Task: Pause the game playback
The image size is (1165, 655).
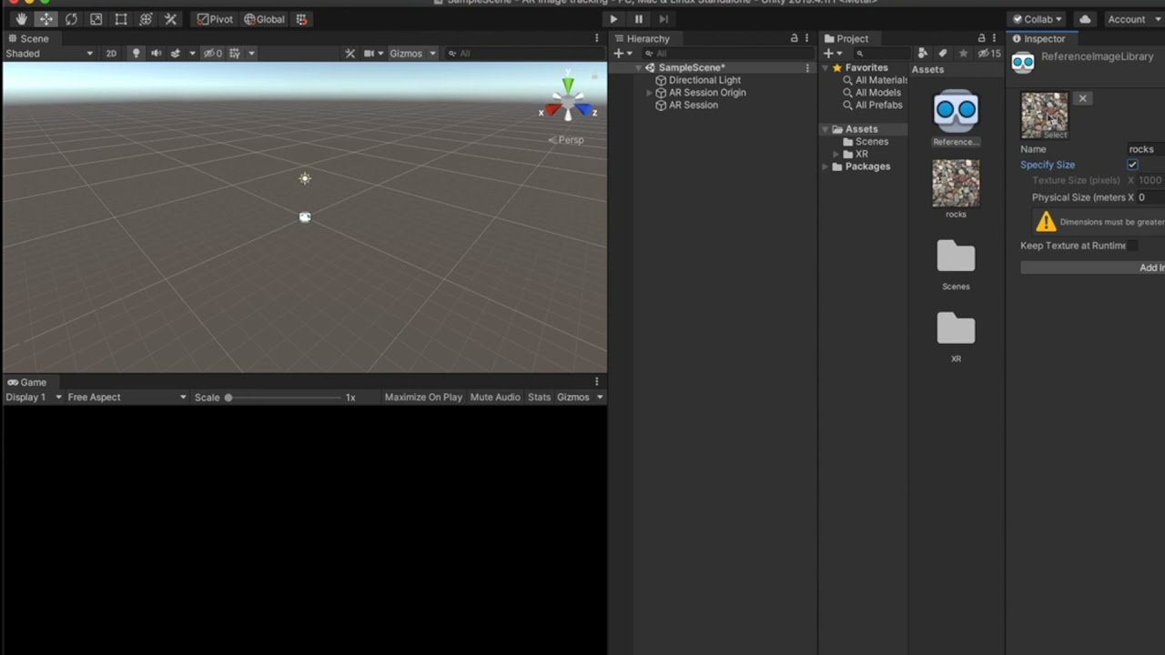Action: (x=638, y=19)
